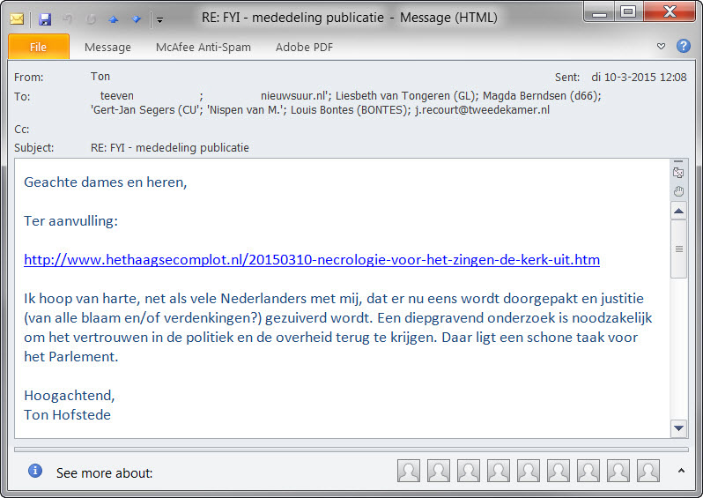Open Outlook Help question mark icon
Screen dimensions: 703x498
684,46
